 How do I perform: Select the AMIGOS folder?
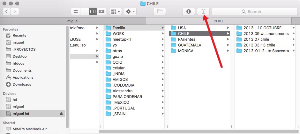pyautogui.click(x=134, y=79)
